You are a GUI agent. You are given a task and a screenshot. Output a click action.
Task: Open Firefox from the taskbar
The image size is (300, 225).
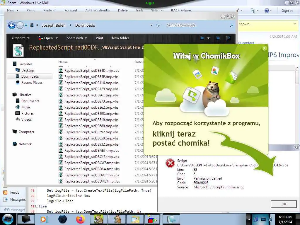coord(81,219)
